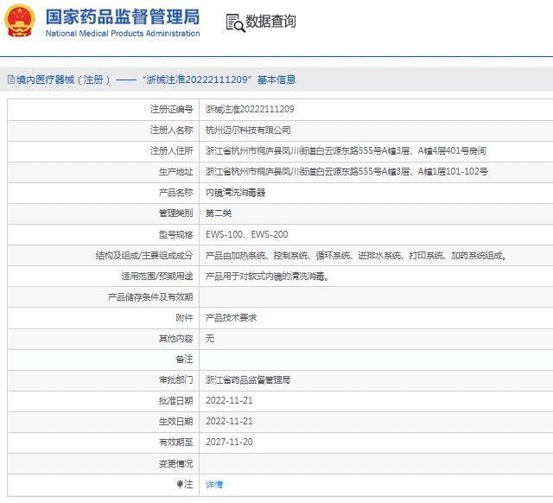Click the 有效期至 label
553x503 pixels.
tap(176, 442)
